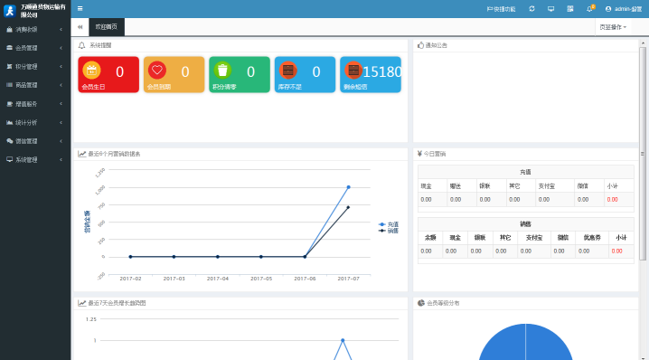Viewport: 649px width, 360px height.
Task: Click the 会员到期 heart icon
Action: pyautogui.click(x=157, y=70)
